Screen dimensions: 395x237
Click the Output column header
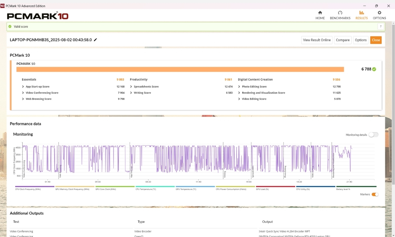[267, 222]
